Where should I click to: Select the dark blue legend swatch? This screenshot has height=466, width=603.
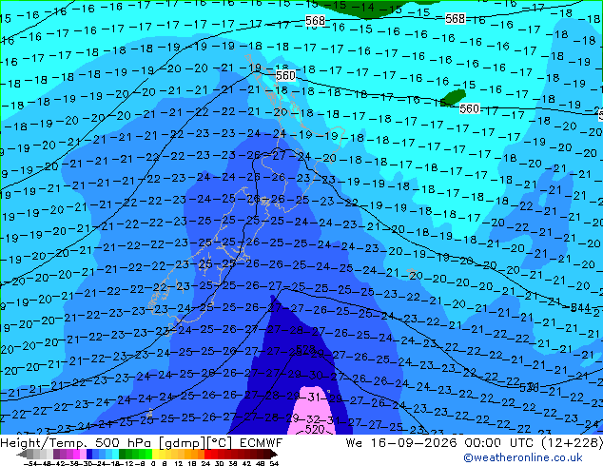(x=89, y=454)
